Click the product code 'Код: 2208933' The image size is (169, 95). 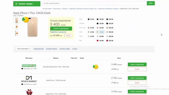coord(18,16)
